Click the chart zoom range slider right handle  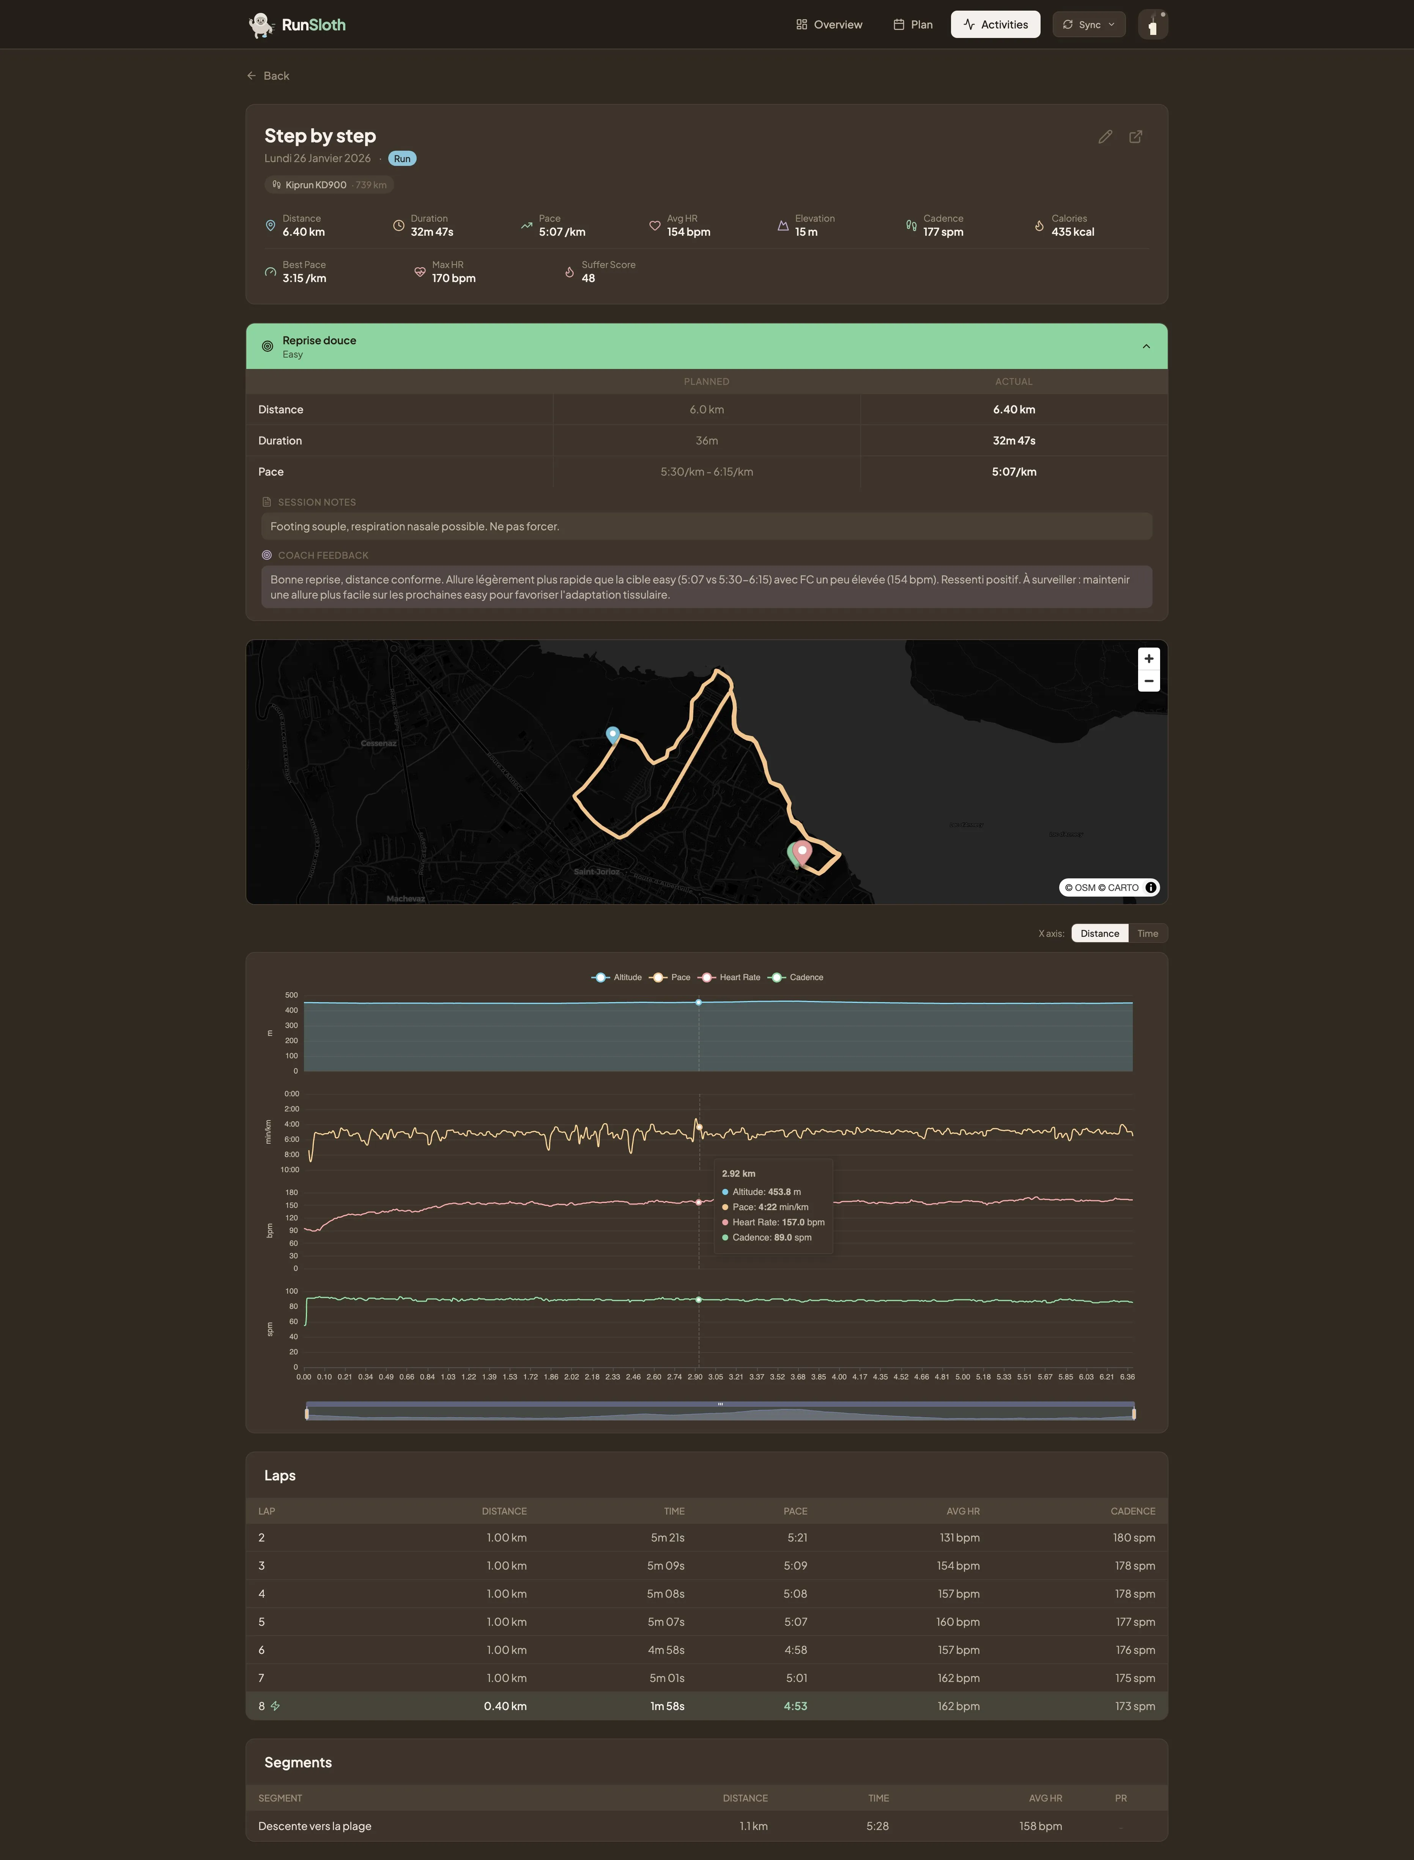1134,1413
